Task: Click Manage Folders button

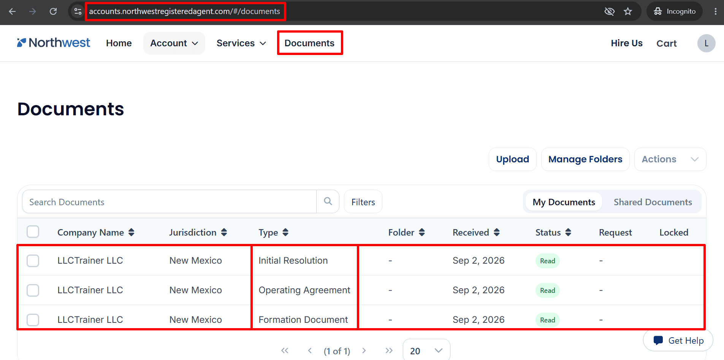Action: pyautogui.click(x=585, y=159)
